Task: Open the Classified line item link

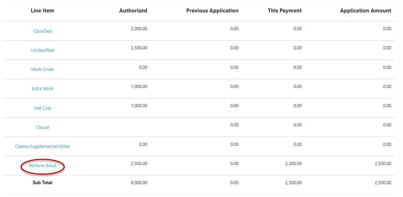Action: [42, 31]
